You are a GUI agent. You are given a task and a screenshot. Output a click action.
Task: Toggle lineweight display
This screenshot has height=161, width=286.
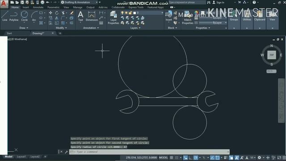coord(226,157)
